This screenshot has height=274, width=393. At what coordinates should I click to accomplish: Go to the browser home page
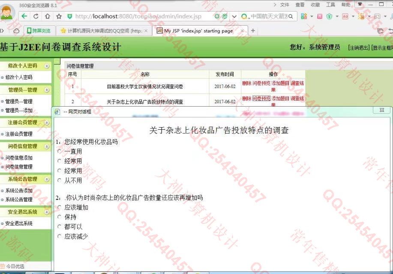[48, 16]
